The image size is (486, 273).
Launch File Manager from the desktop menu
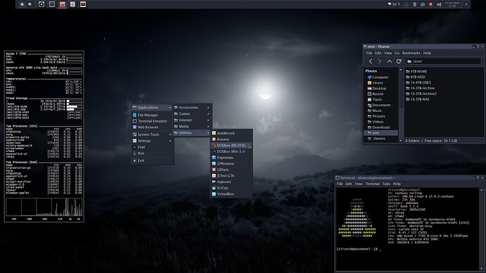click(x=152, y=115)
